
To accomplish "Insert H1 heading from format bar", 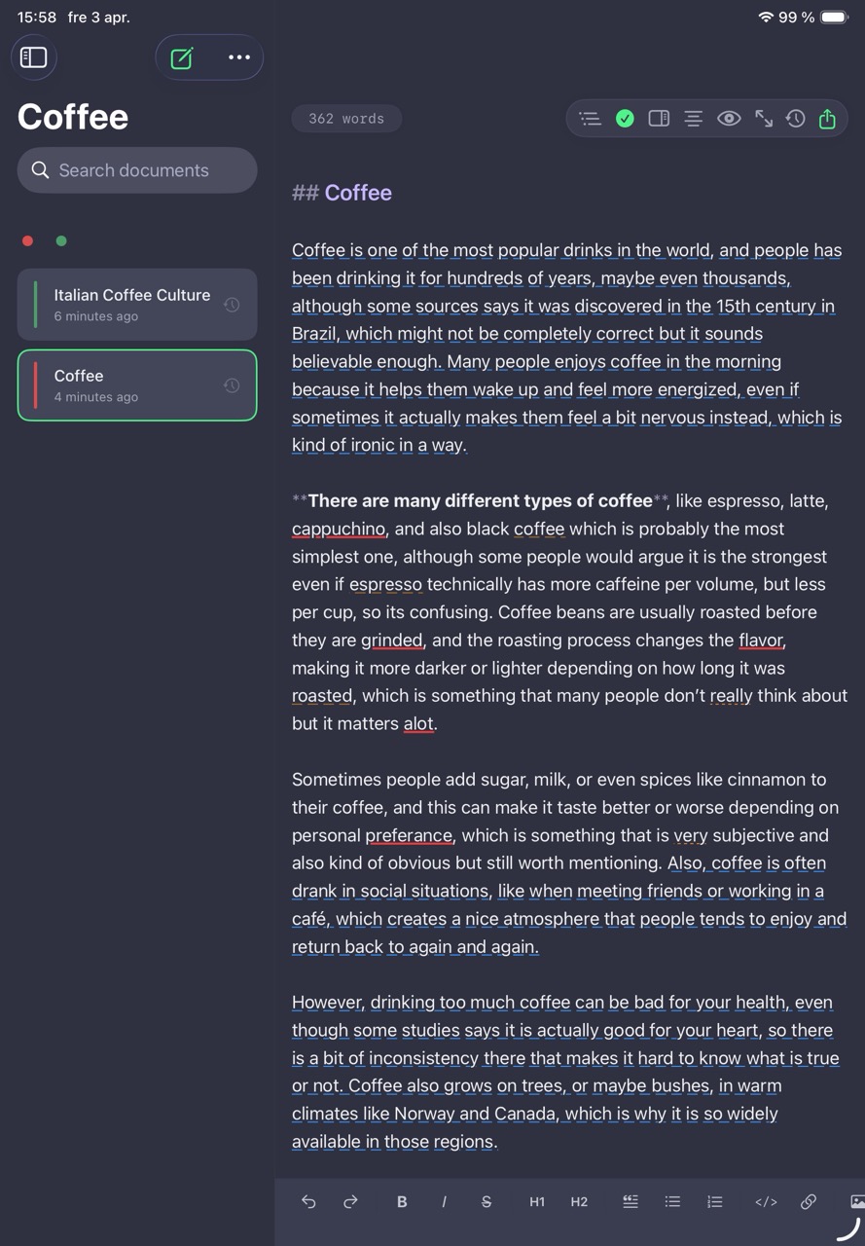I will pyautogui.click(x=537, y=1202).
